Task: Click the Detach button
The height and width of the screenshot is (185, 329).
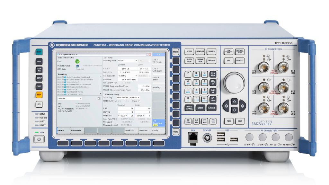Action: [64, 130]
